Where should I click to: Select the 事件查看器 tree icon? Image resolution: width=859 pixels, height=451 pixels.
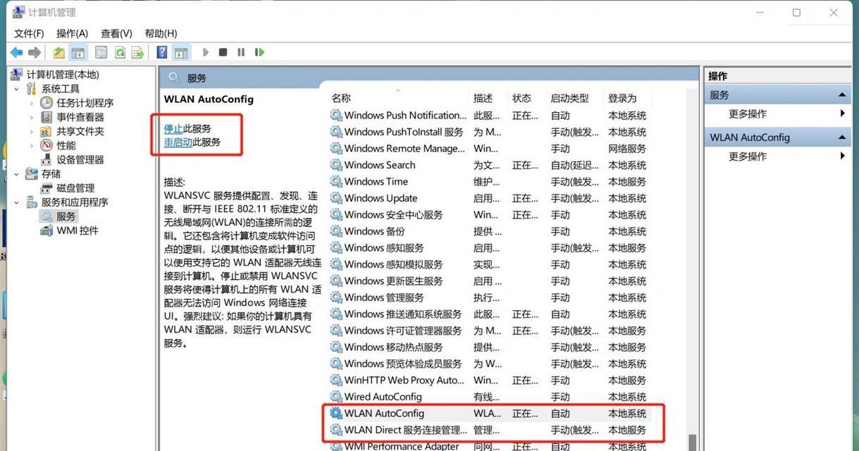(x=47, y=117)
